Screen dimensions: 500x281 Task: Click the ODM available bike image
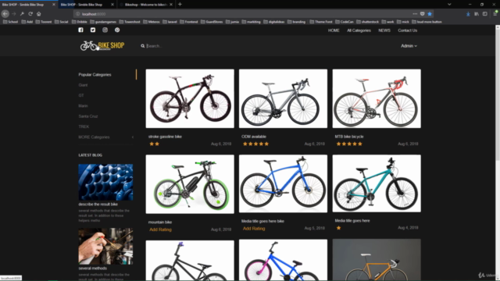[283, 99]
